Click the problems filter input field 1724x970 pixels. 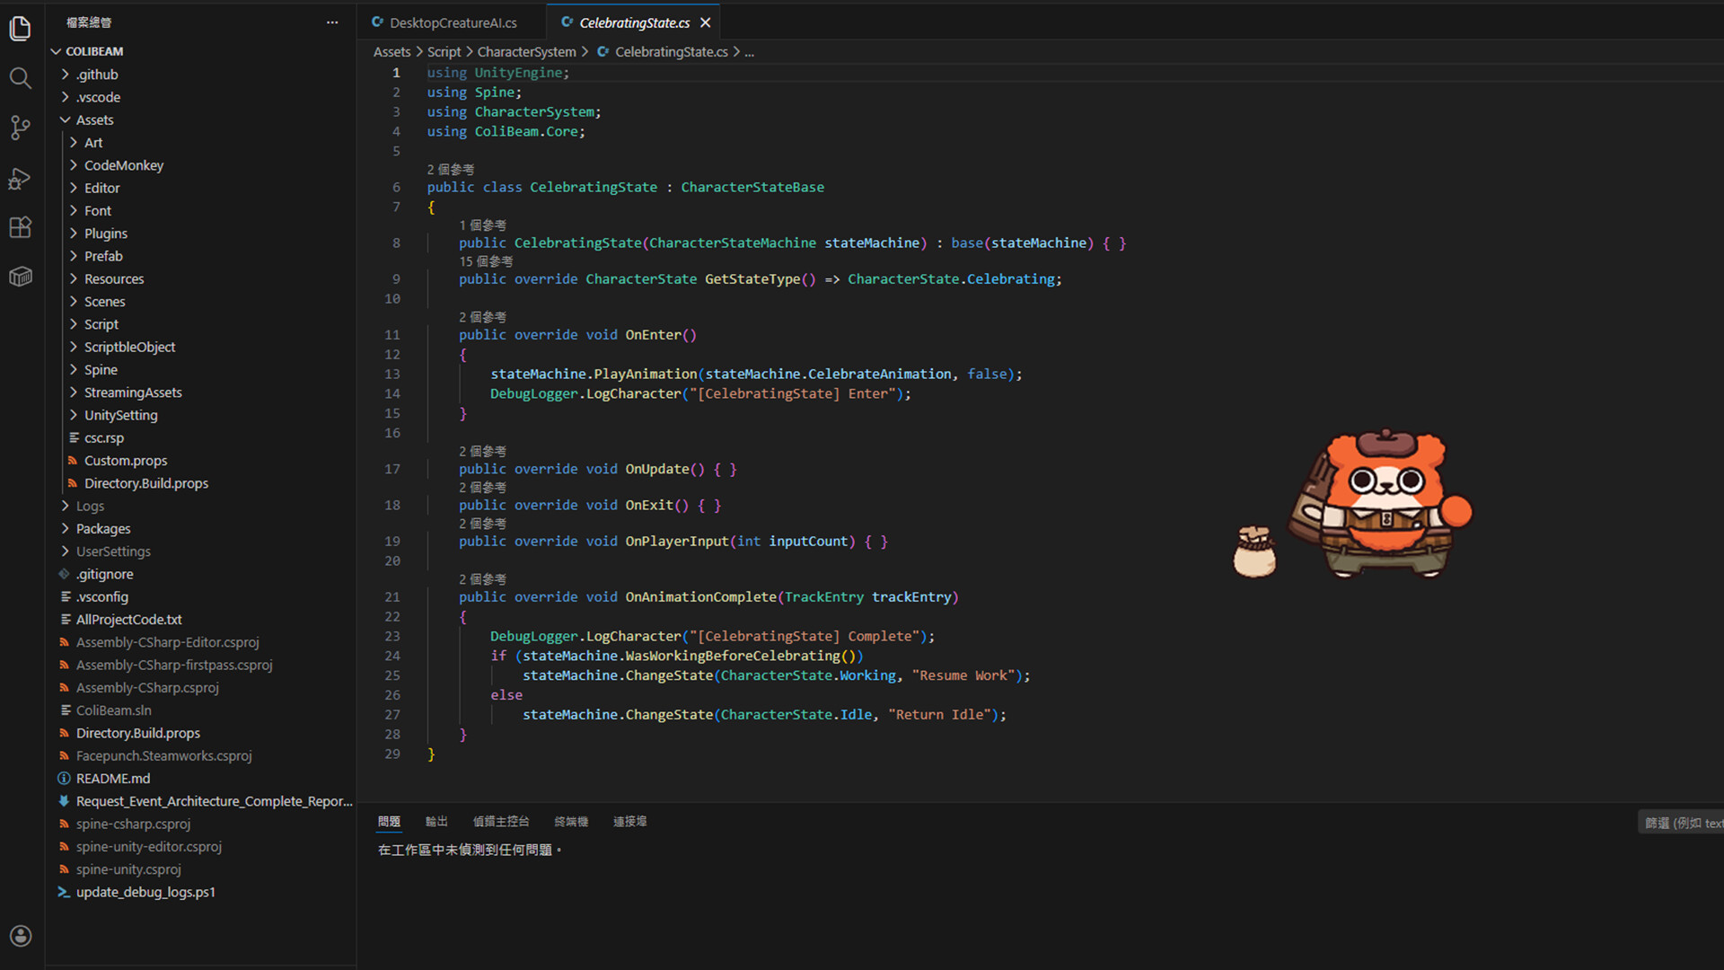(1683, 823)
